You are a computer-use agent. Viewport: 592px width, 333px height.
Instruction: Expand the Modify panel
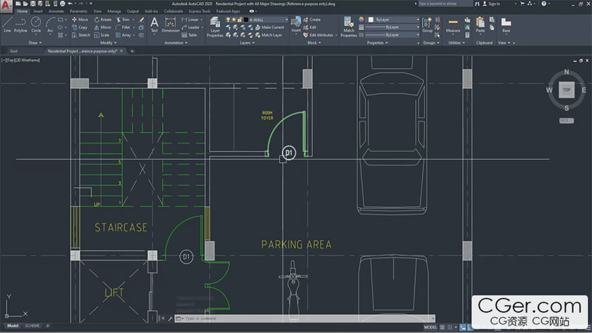[x=108, y=43]
